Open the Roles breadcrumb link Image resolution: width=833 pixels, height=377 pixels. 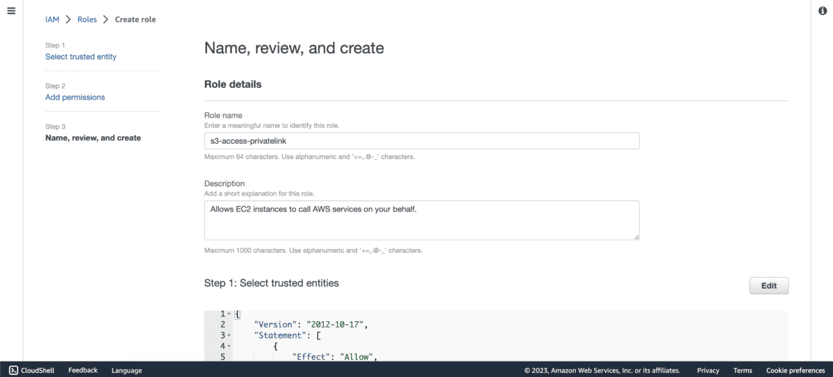pos(87,19)
